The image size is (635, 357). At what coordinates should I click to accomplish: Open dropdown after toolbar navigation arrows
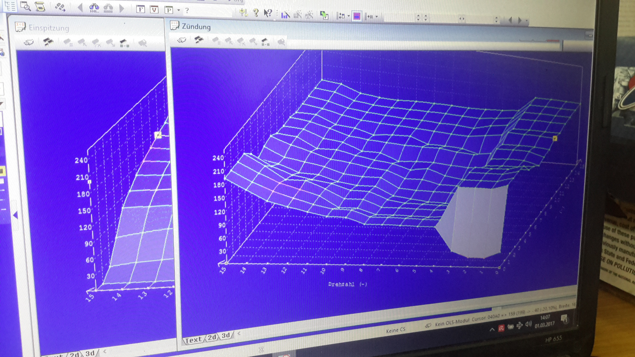point(527,21)
